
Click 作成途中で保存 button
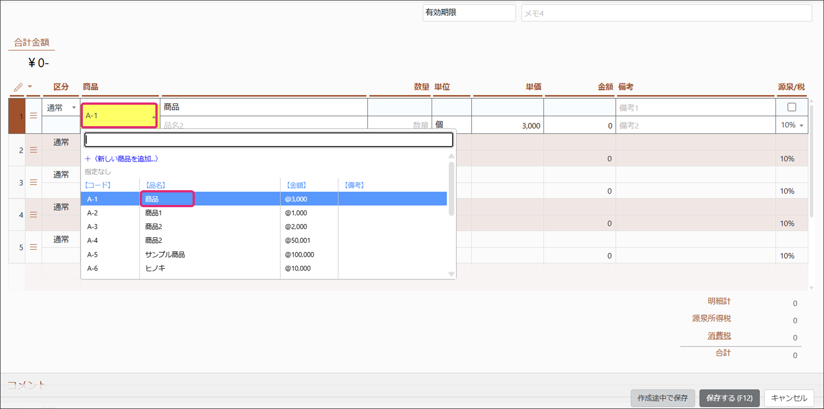pos(662,398)
